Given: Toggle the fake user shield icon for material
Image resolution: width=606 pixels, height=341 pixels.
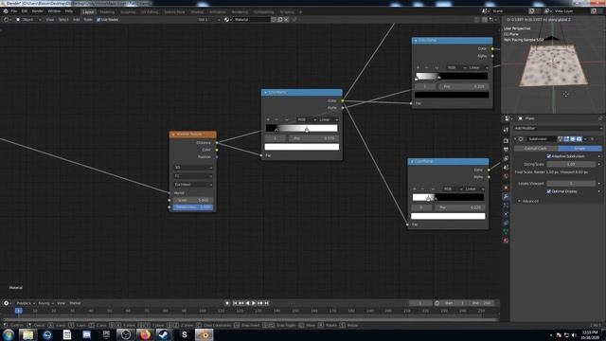Looking at the screenshot, I should pos(274,19).
